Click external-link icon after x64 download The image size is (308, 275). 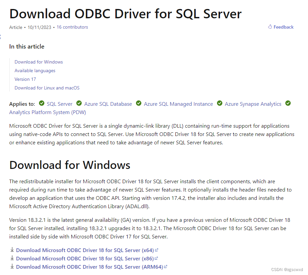pos(157,250)
